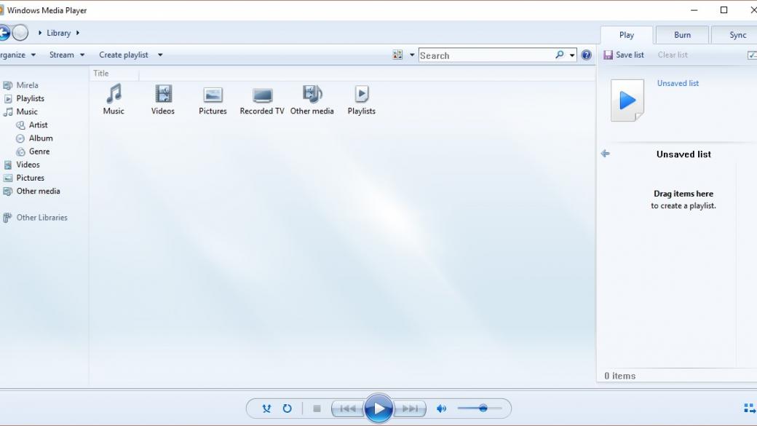Select Album under Music

pyautogui.click(x=41, y=138)
